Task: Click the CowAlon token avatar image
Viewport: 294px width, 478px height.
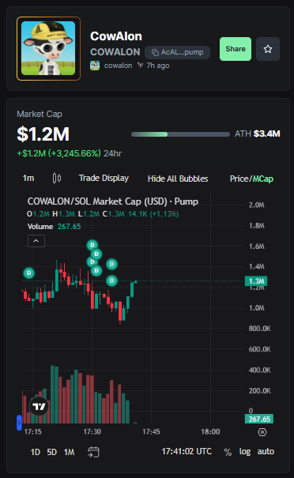Action: pos(48,48)
